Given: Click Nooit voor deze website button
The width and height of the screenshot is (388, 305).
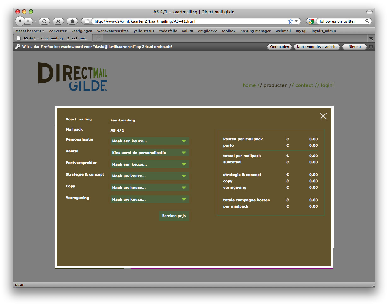Looking at the screenshot, I should point(317,47).
